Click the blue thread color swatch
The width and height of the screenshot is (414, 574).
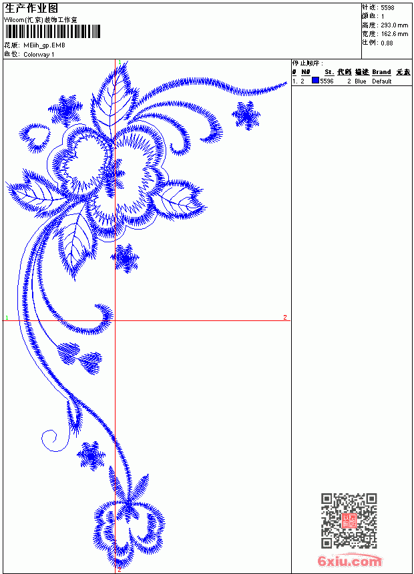(x=315, y=81)
